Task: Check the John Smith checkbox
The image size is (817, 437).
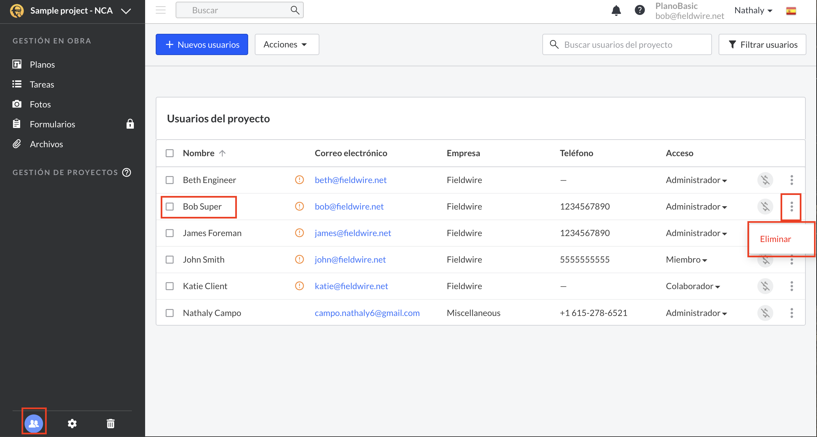Action: [x=170, y=260]
